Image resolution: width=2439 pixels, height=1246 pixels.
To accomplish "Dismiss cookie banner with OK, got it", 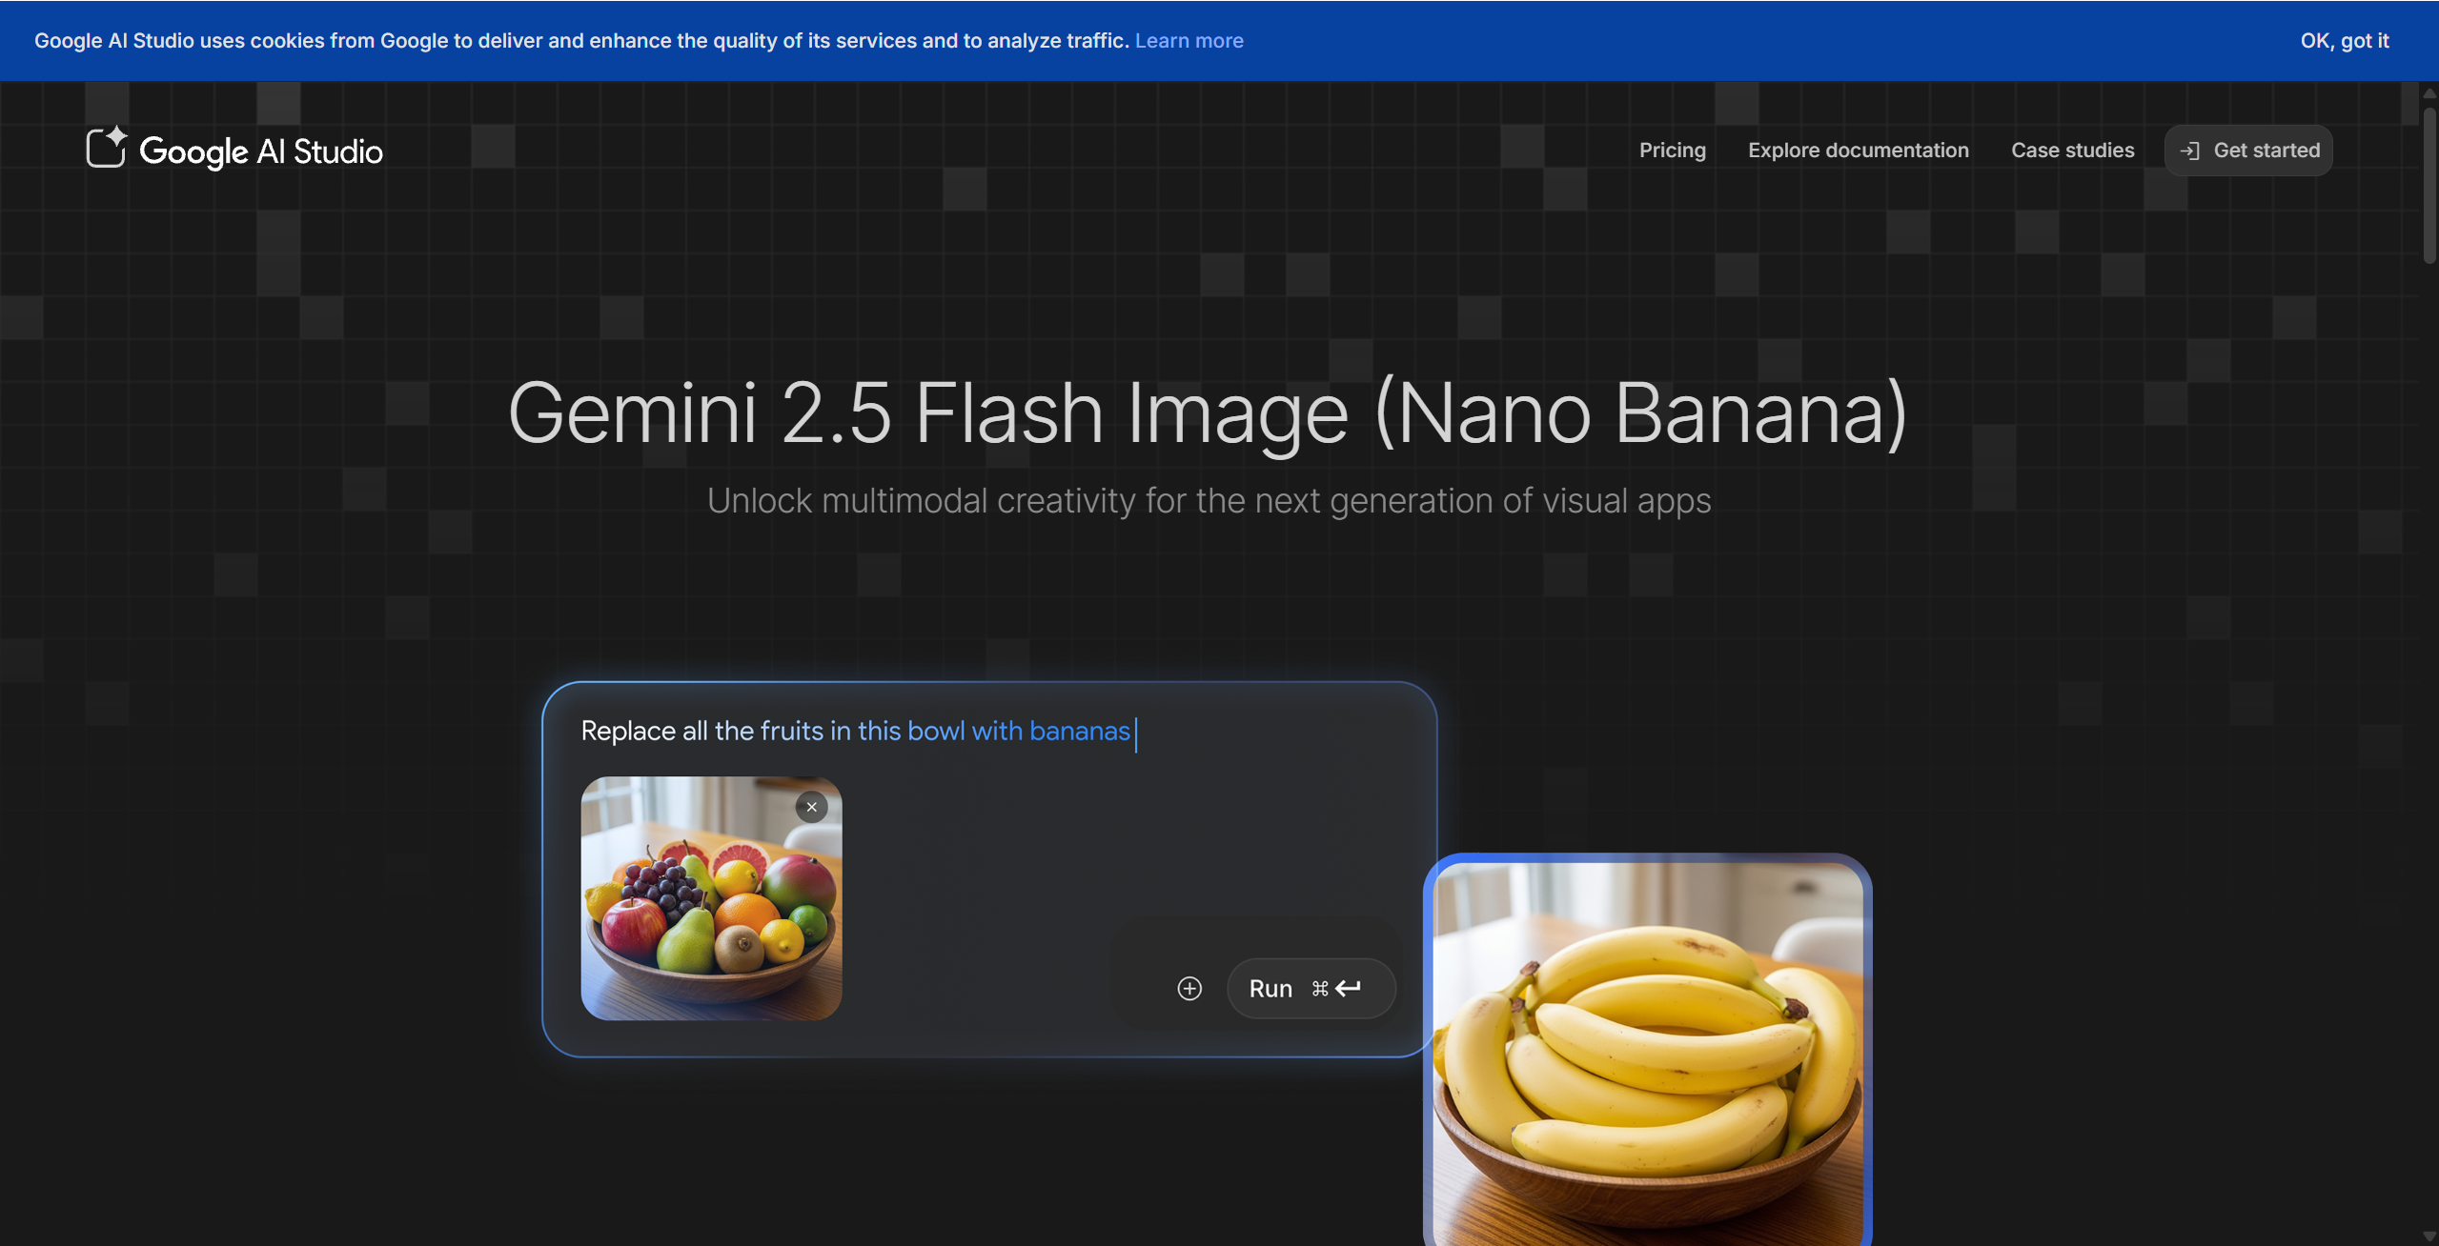I will coord(2344,41).
